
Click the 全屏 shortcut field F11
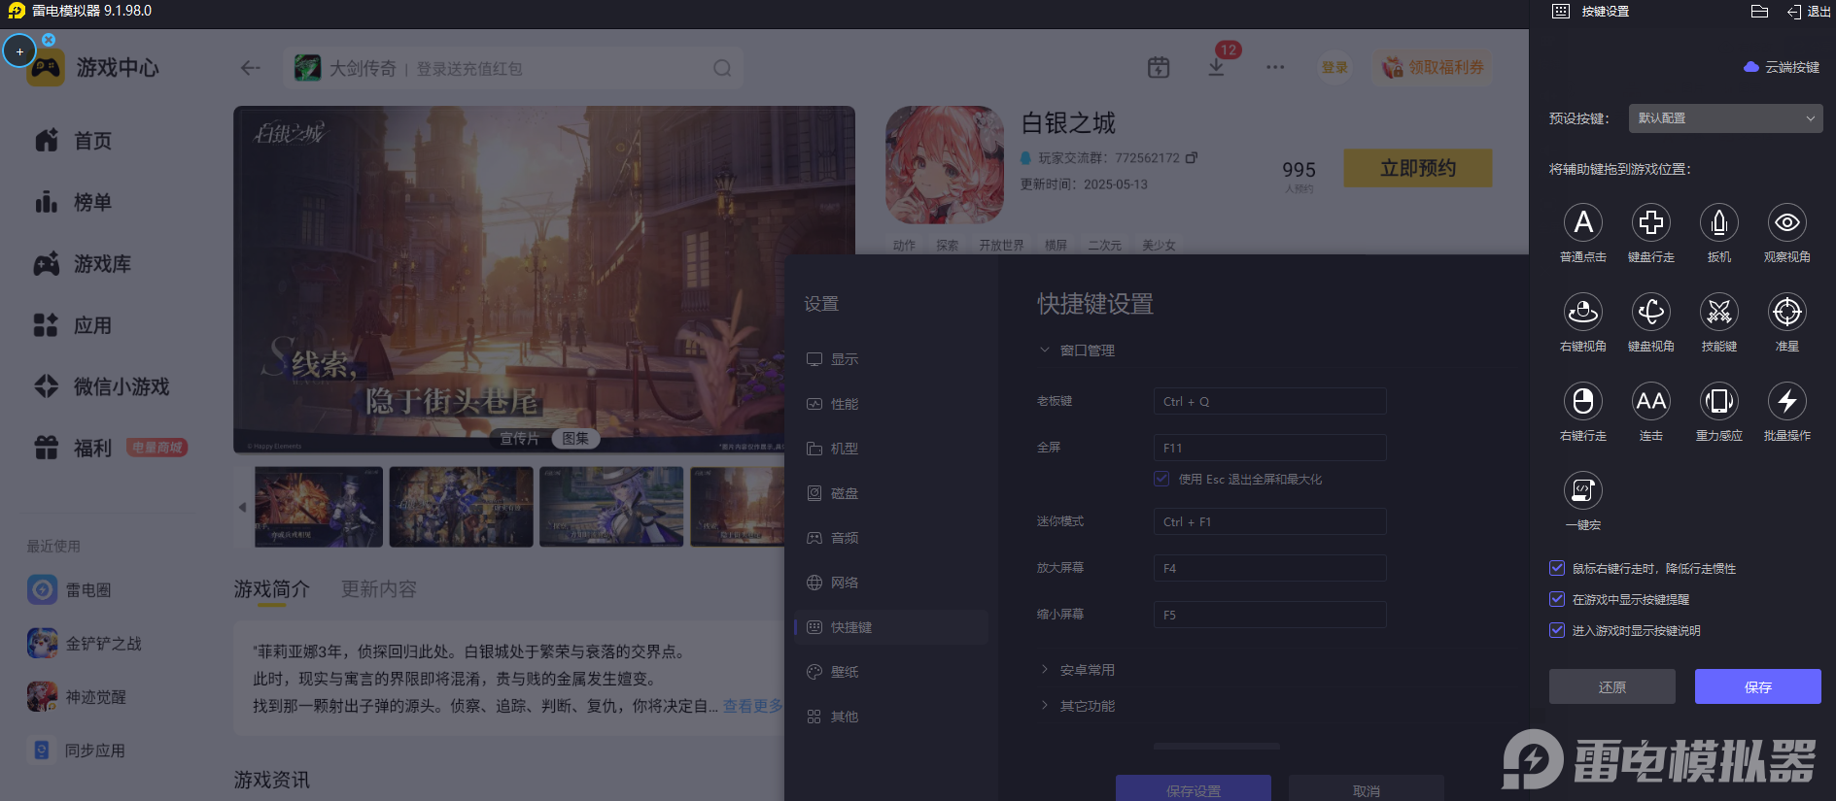1269,448
